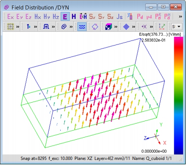Expand overflow chevron at end of component toolbar
This screenshot has height=165, width=186.
[180, 16]
